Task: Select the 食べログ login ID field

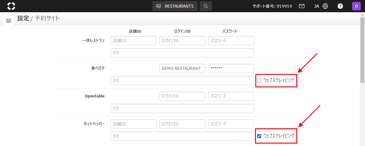Action: click(x=182, y=68)
